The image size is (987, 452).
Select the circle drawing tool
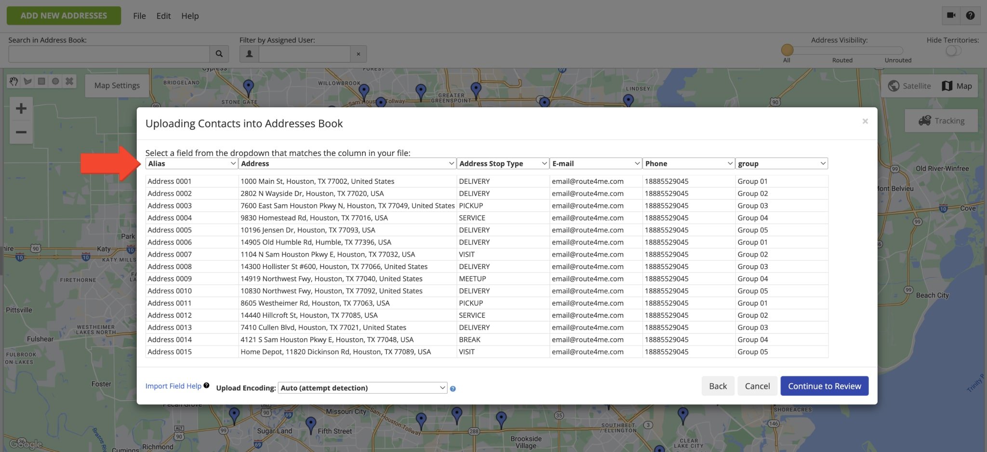pyautogui.click(x=55, y=81)
